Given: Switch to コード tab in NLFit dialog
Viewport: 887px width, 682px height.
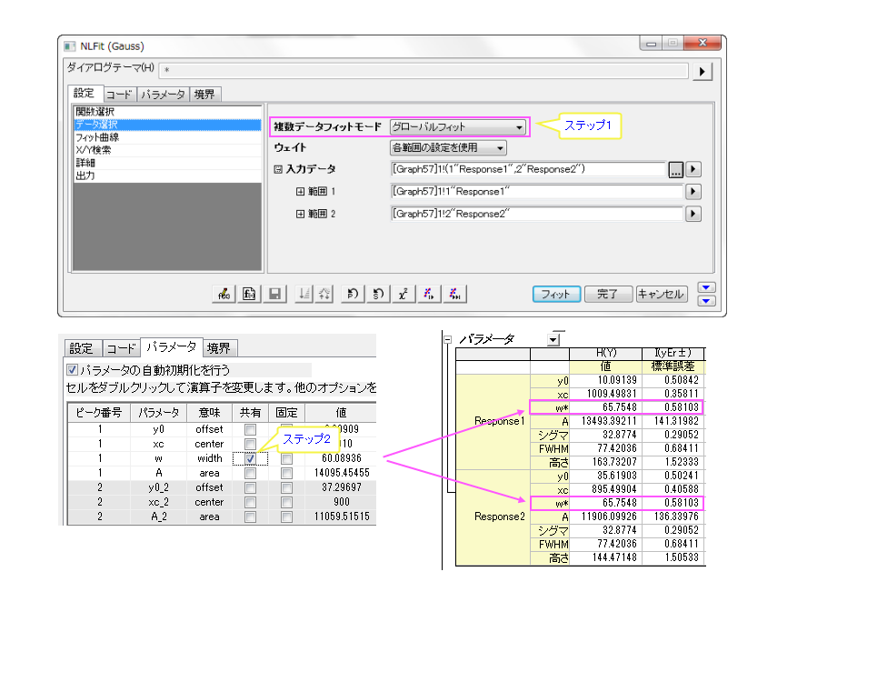Looking at the screenshot, I should (x=119, y=95).
